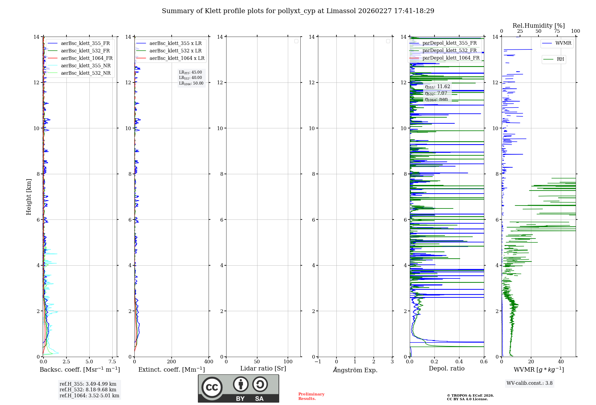Click the empty legend box in Ångström Exp. plot
The height and width of the screenshot is (405, 596).
(388, 41)
